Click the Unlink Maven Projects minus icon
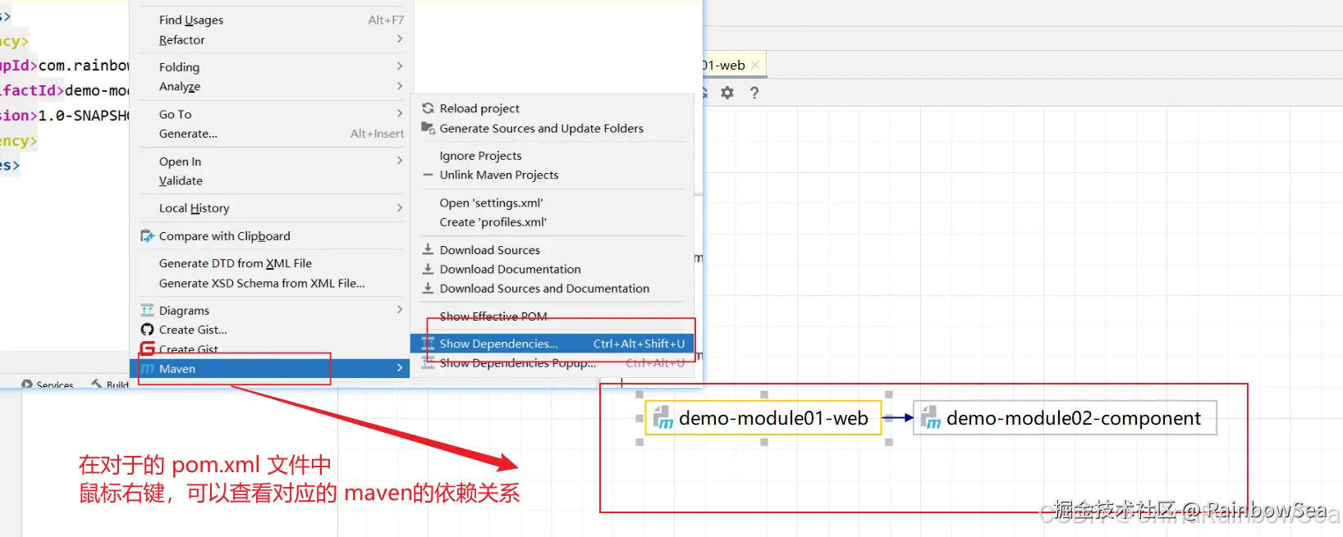The image size is (1343, 537). coord(428,175)
